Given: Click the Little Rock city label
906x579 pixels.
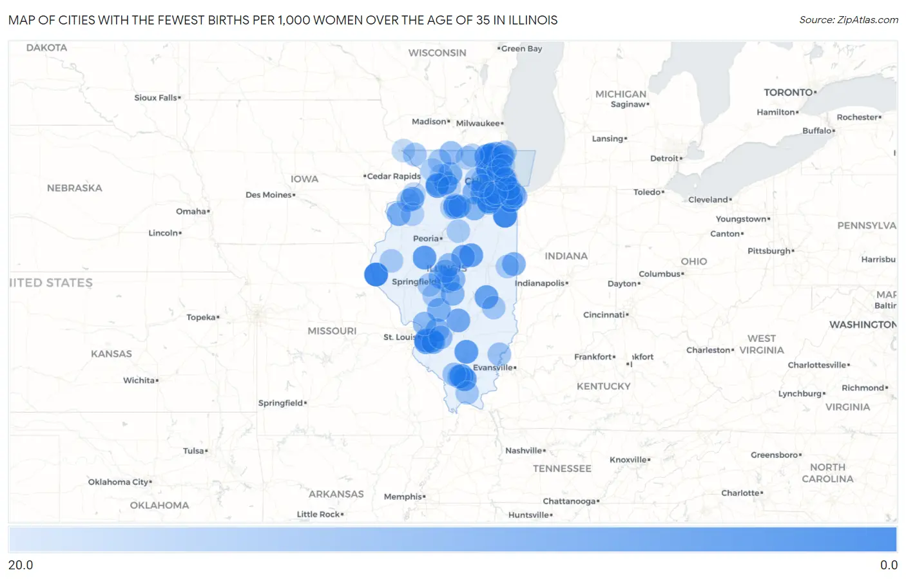Looking at the screenshot, I should [x=318, y=514].
